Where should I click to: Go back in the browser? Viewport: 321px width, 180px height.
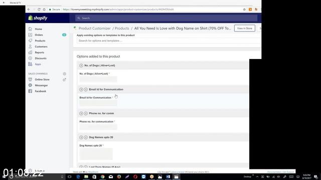pyautogui.click(x=29, y=9)
